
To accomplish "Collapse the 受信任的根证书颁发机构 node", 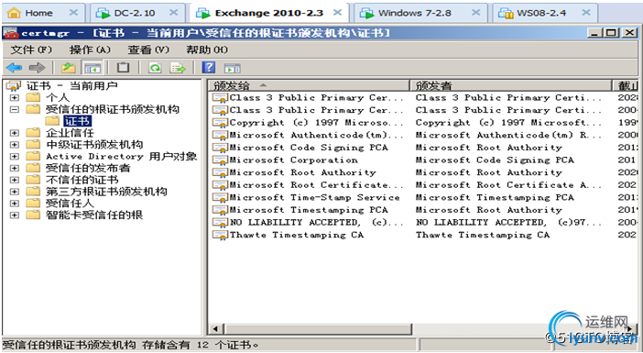I will coord(15,110).
